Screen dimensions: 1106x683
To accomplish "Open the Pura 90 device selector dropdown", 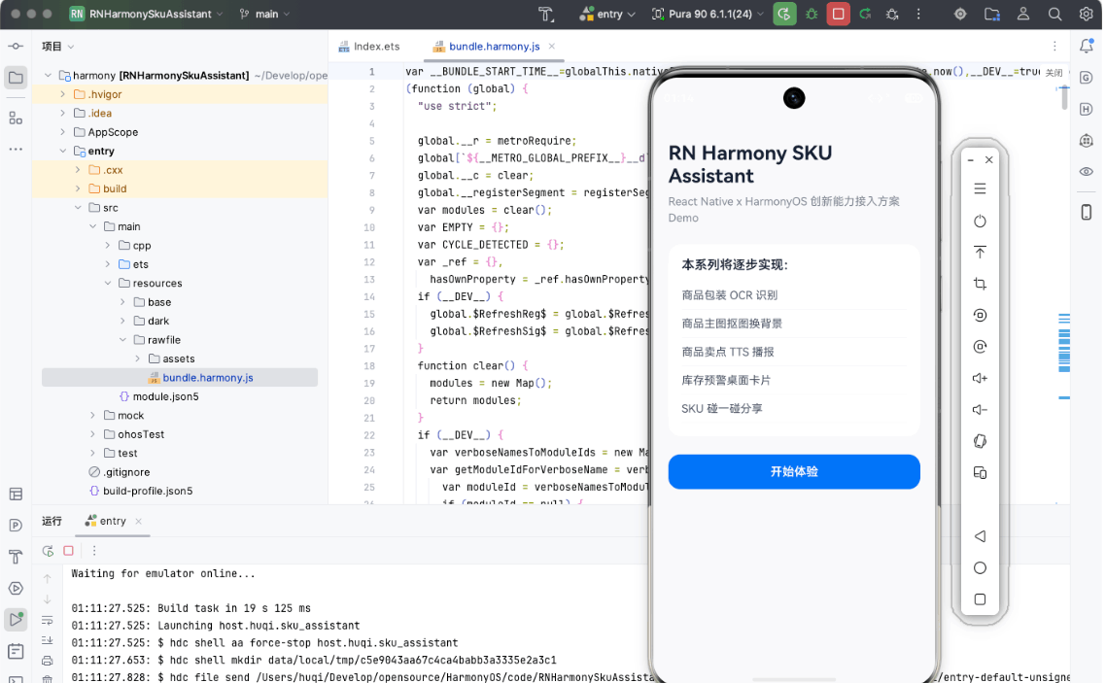I will click(708, 15).
